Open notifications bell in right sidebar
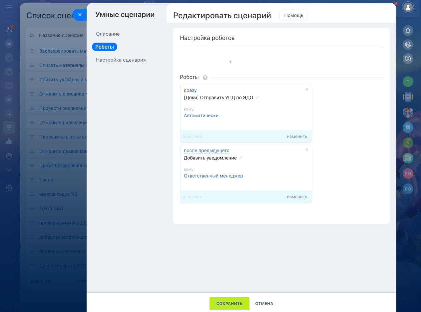 coord(408,31)
